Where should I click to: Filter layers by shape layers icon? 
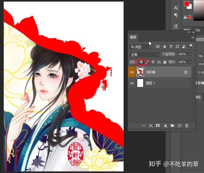pos(177,46)
